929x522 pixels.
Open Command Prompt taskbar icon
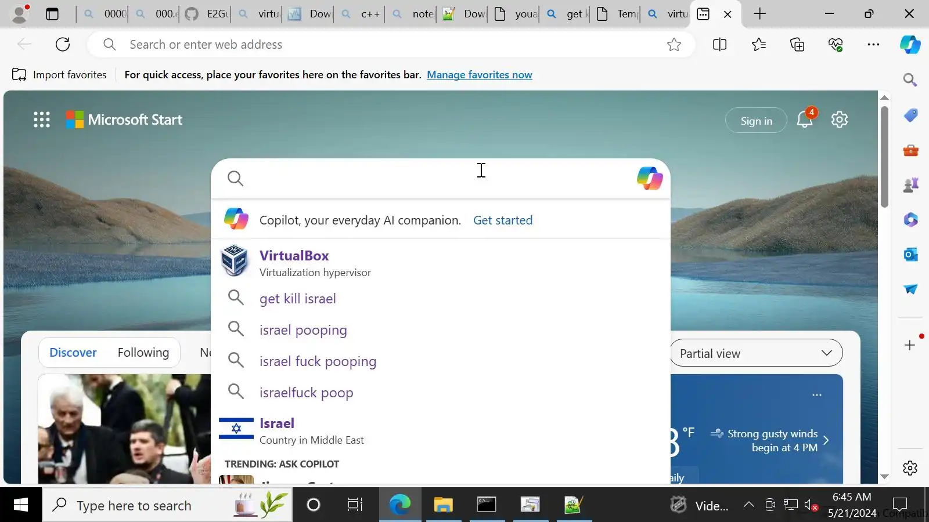[487, 505]
